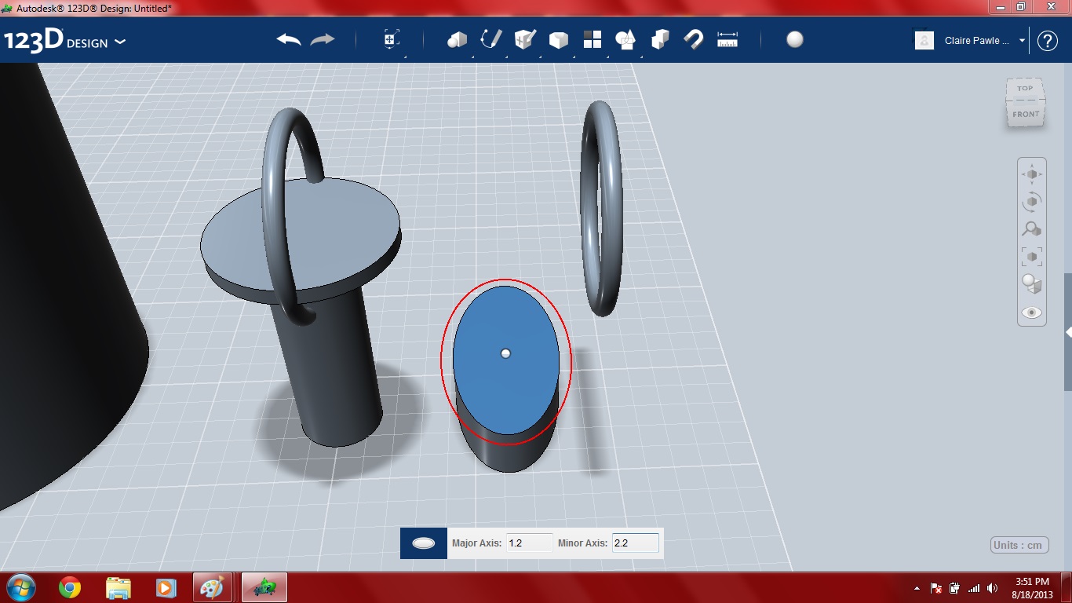Open the Windows Start menu

(20, 587)
